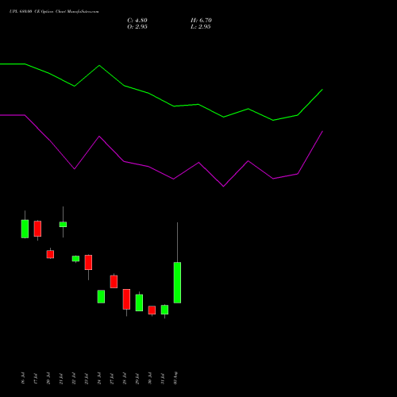
Task: Click the 03 Aug date axis label
Action: click(175, 378)
